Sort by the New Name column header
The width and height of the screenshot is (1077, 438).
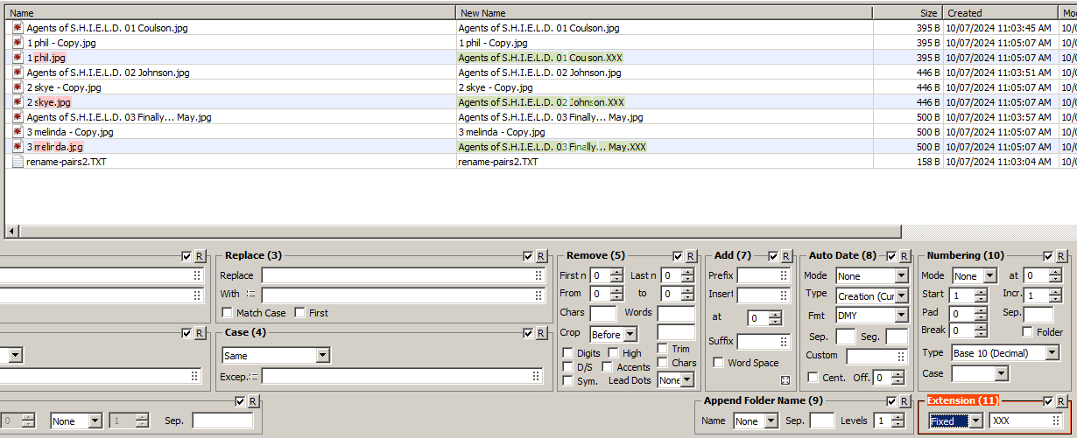coord(665,13)
